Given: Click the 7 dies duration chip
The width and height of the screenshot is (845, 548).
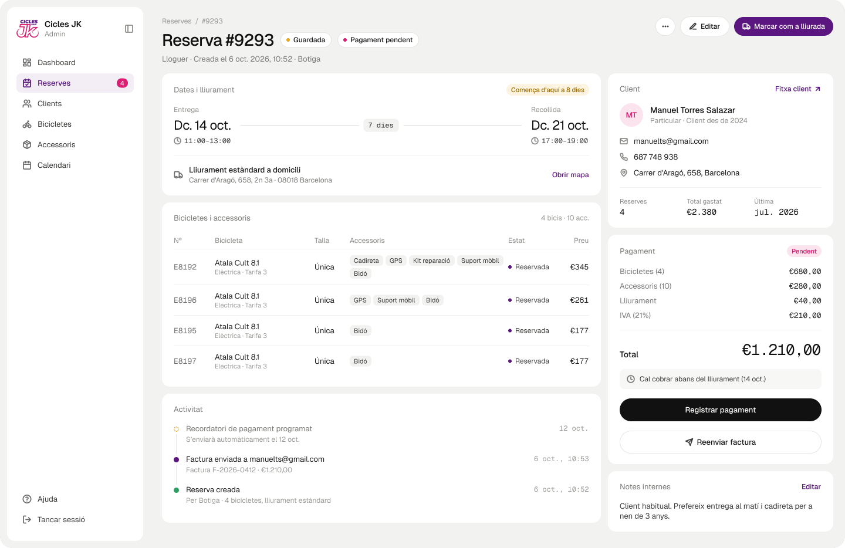Looking at the screenshot, I should [381, 126].
